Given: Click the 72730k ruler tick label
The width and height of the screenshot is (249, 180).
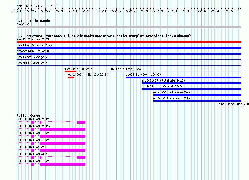Looking at the screenshot, I should pyautogui.click(x=159, y=11).
